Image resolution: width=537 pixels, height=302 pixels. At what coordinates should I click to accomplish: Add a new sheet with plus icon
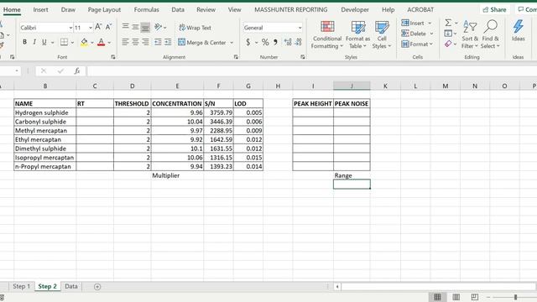click(x=97, y=287)
